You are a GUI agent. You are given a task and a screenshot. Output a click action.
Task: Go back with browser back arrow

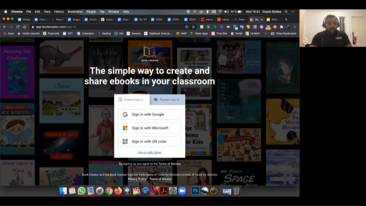click(x=5, y=27)
